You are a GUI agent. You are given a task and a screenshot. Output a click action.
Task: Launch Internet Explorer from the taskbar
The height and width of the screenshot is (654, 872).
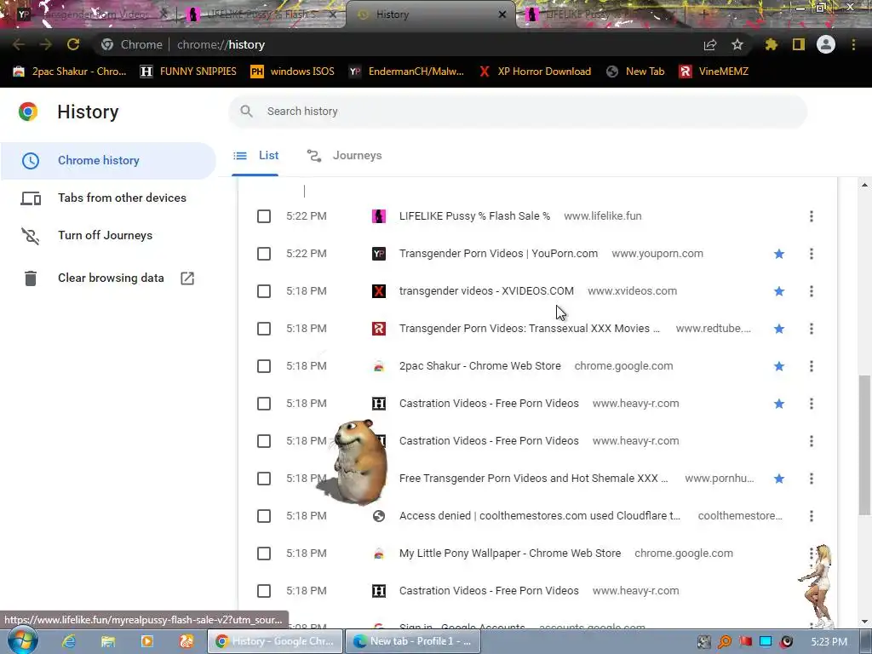tap(69, 641)
